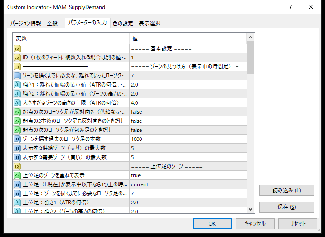Click enum icon for 上位足（「現在」か表示中以下 row

tap(17, 184)
